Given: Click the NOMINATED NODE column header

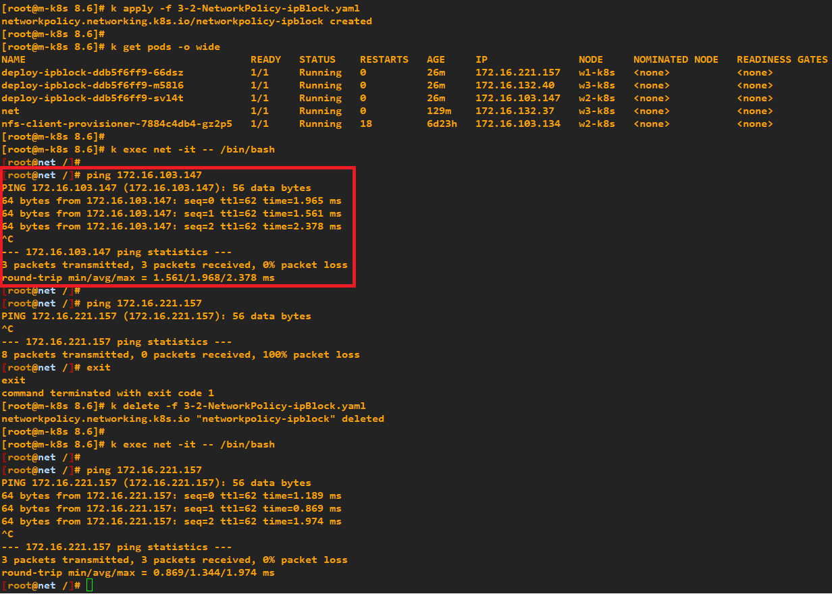Looking at the screenshot, I should pos(676,59).
